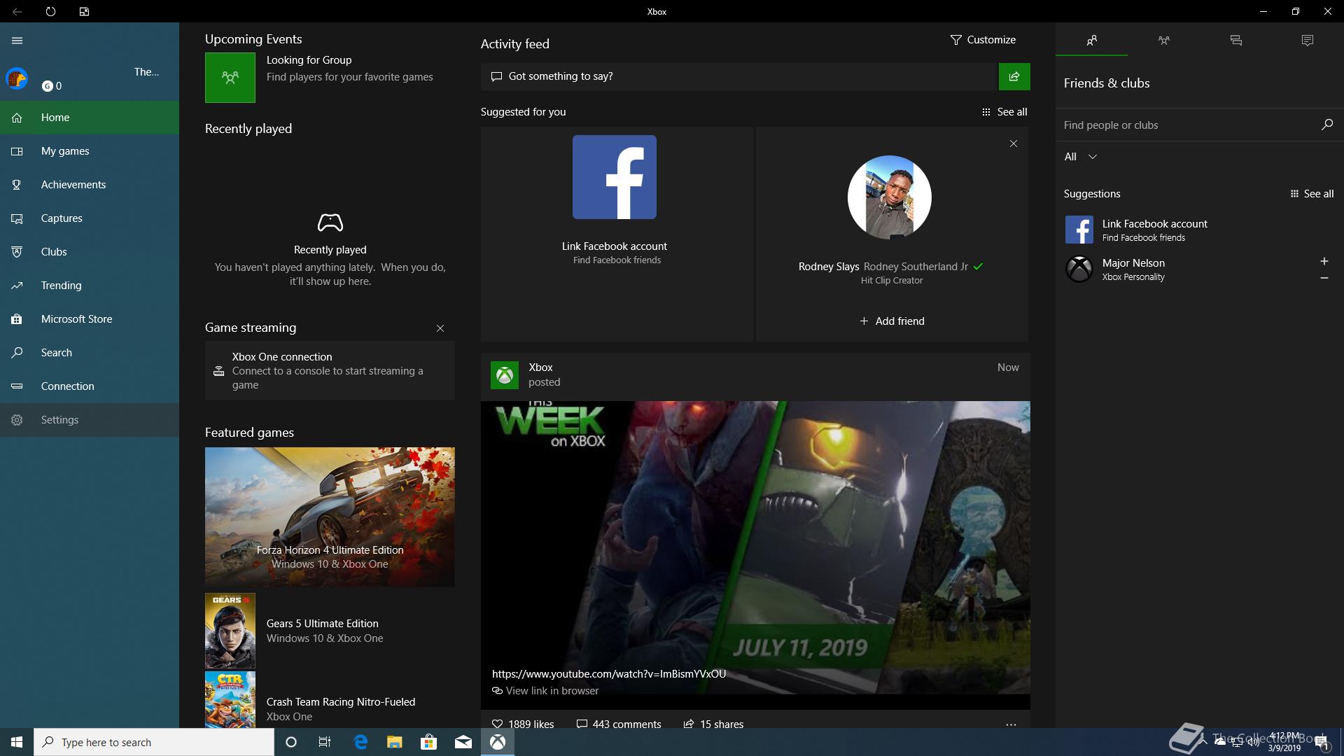Open Microsoft Edge from taskbar
The height and width of the screenshot is (756, 1344).
360,742
